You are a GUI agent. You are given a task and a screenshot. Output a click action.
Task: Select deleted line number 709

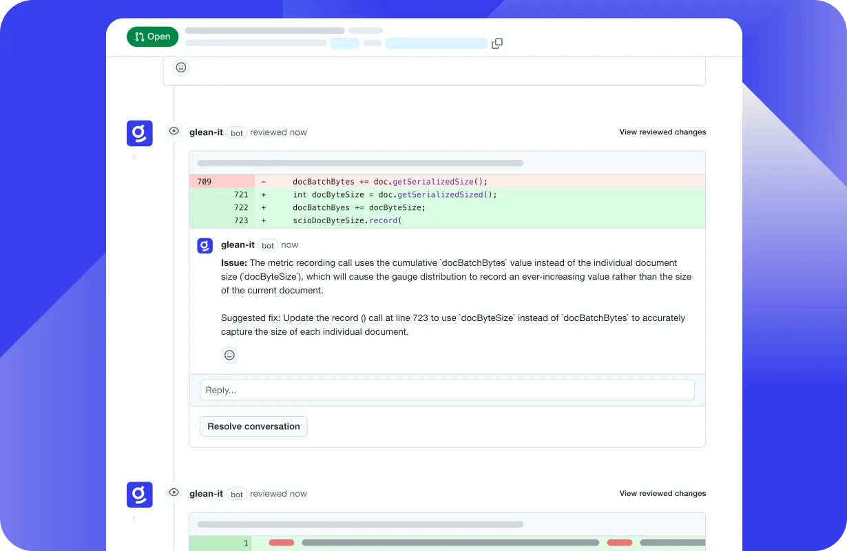205,182
